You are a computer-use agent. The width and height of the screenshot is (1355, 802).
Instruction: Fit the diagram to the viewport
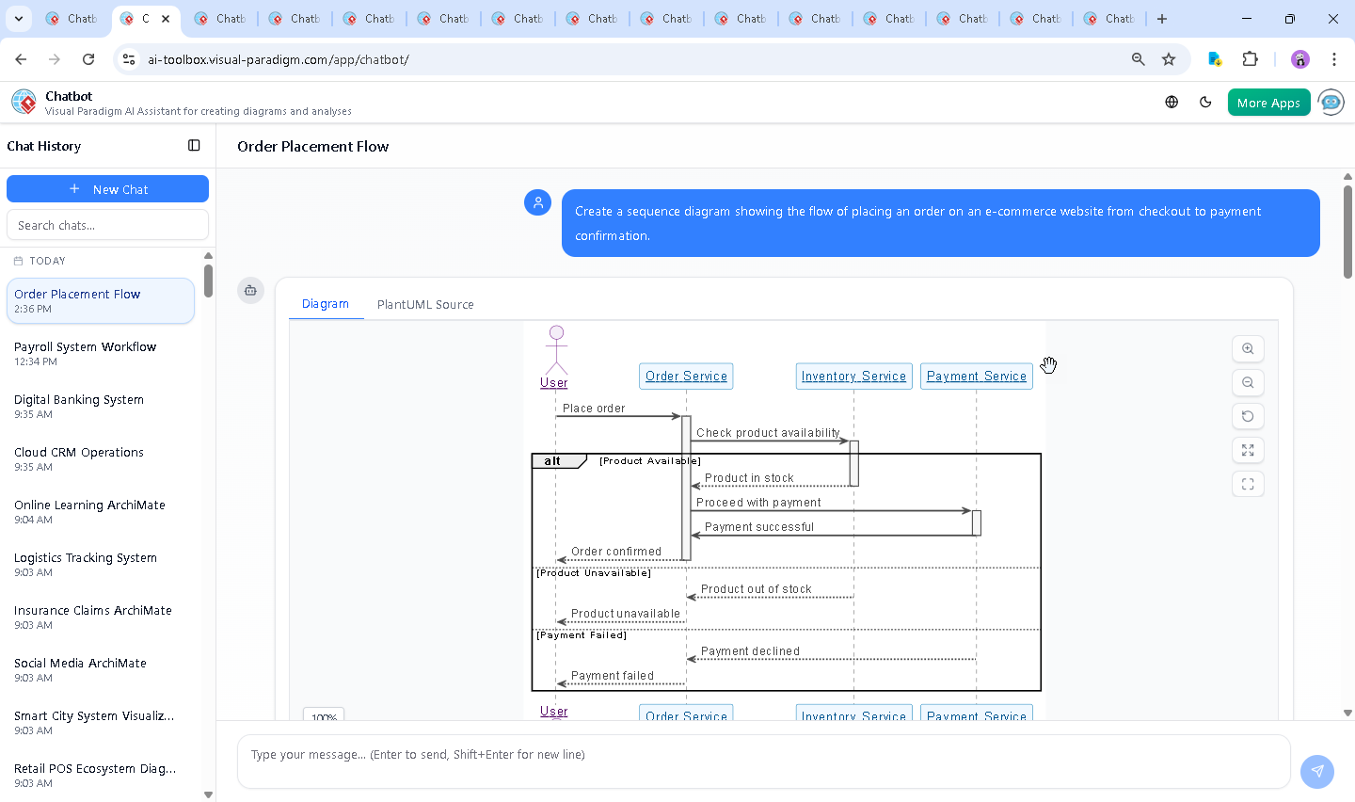pos(1248,451)
